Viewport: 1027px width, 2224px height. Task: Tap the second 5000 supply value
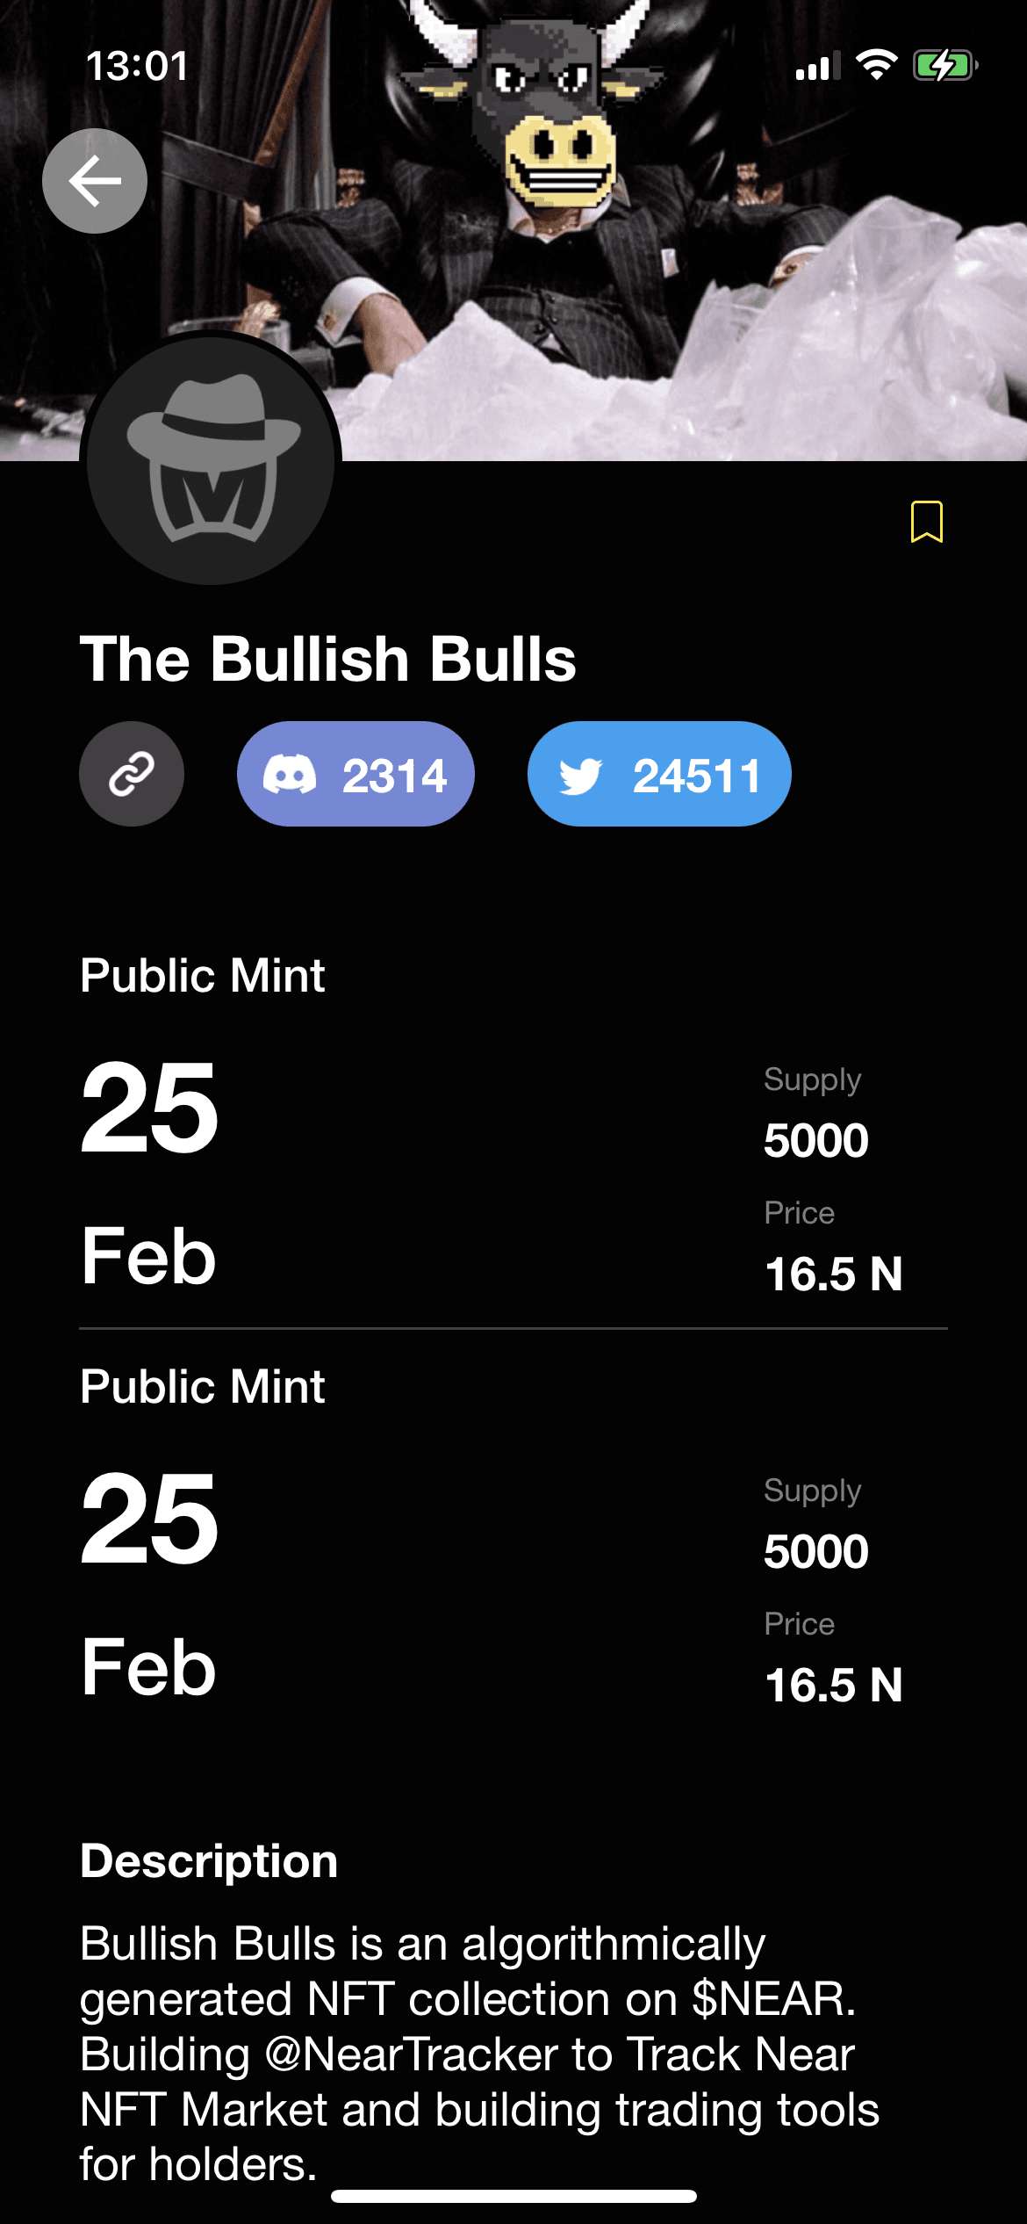click(x=816, y=1551)
